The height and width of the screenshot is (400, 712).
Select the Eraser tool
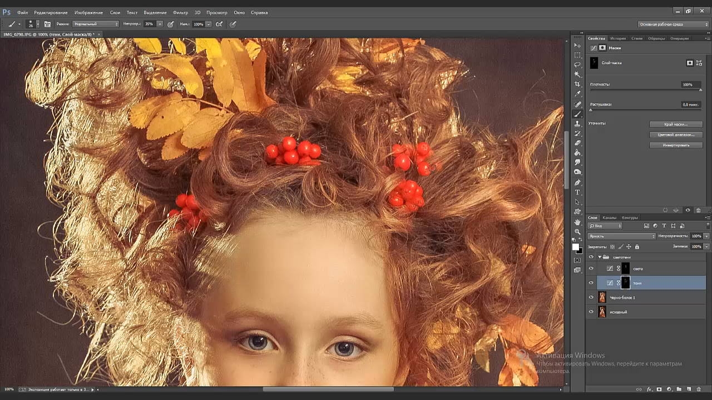577,143
